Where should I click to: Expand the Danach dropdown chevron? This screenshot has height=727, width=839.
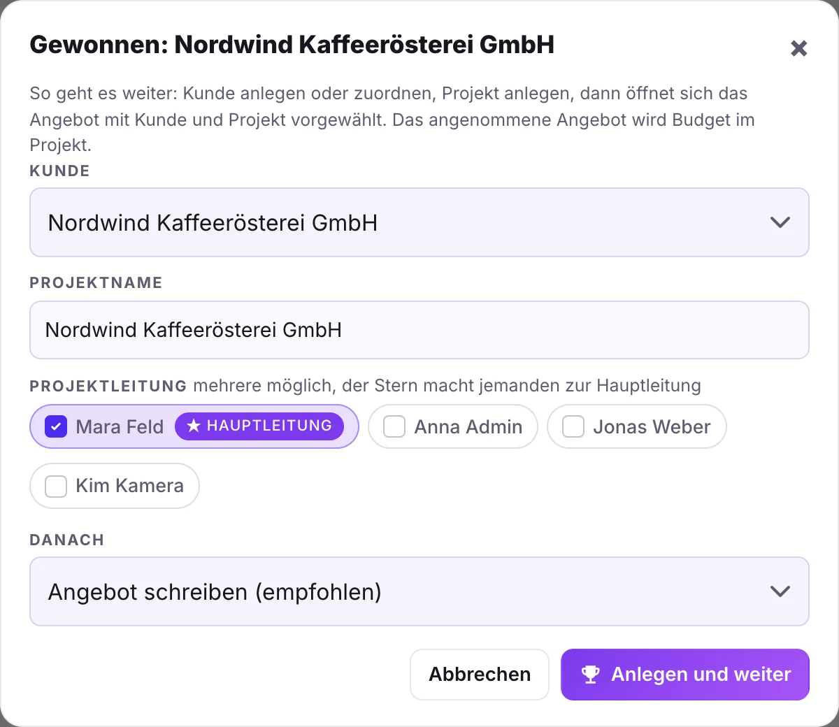780,591
